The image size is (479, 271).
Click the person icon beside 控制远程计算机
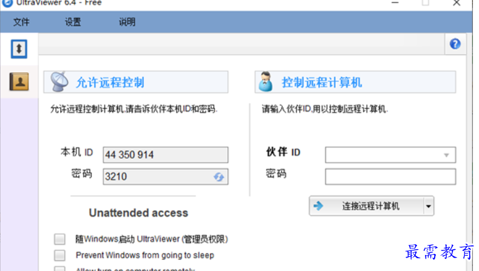point(265,81)
